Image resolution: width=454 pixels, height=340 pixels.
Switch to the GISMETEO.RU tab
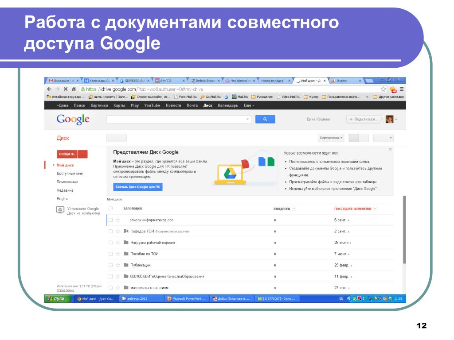(135, 81)
